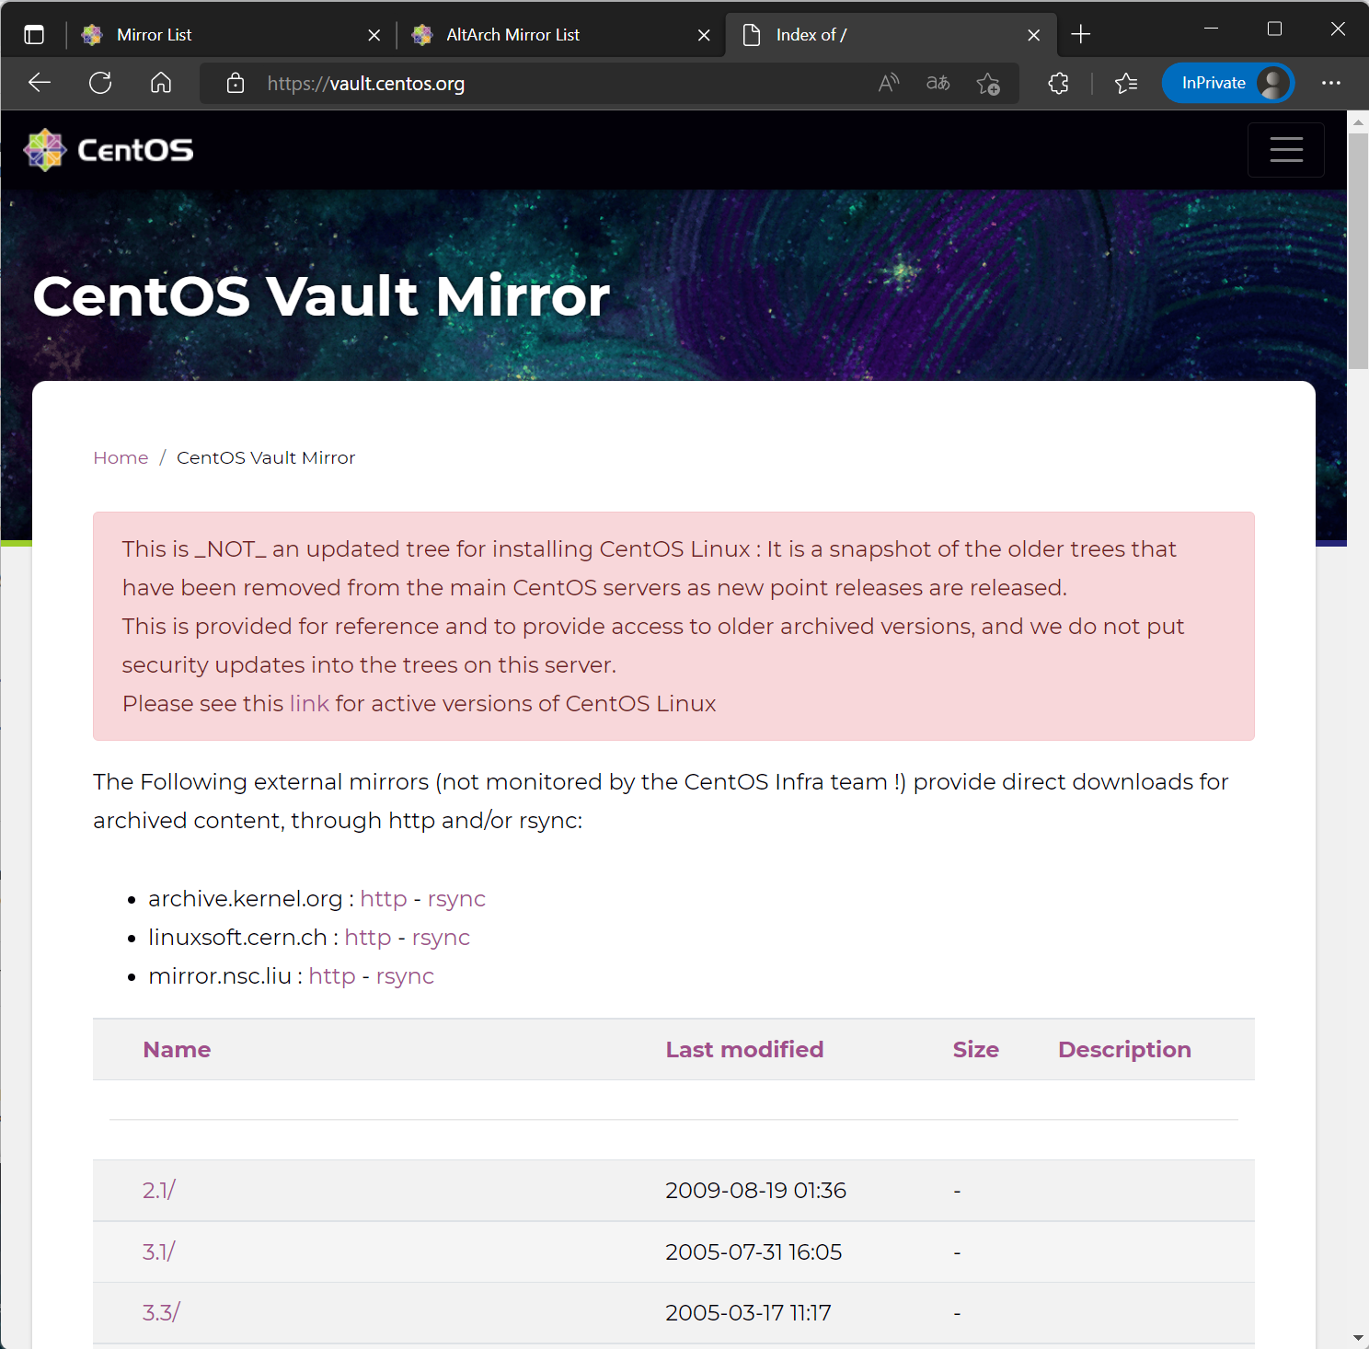This screenshot has height=1349, width=1369.
Task: Follow the active versions 'link' hyperlink
Action: pyautogui.click(x=309, y=704)
